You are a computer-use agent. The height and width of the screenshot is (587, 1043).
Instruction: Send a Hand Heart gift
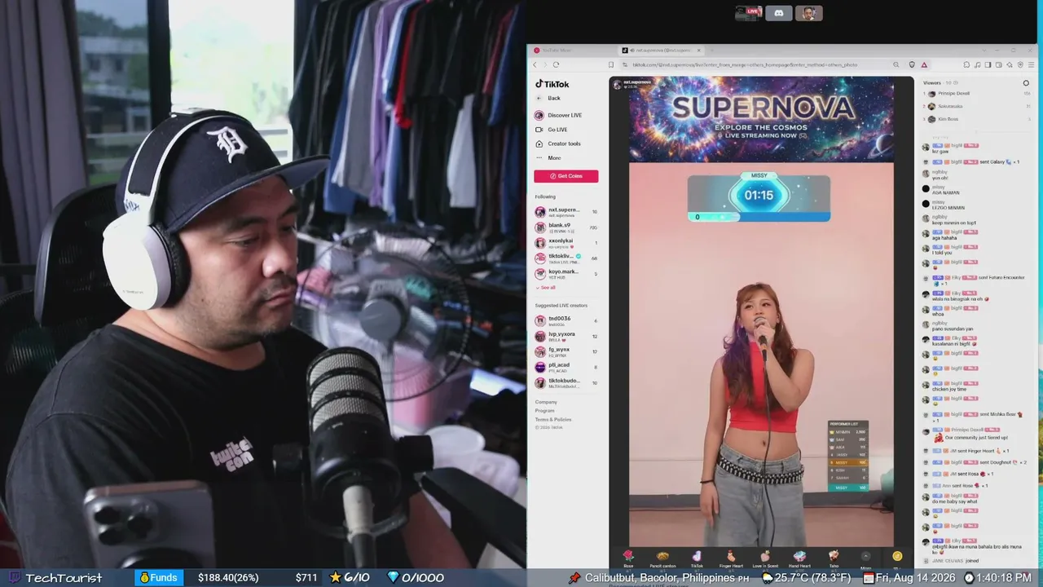pos(799,558)
